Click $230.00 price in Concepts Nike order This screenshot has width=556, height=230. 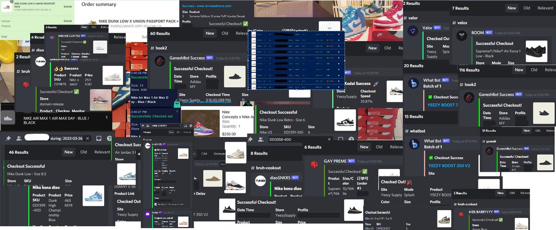point(229,134)
